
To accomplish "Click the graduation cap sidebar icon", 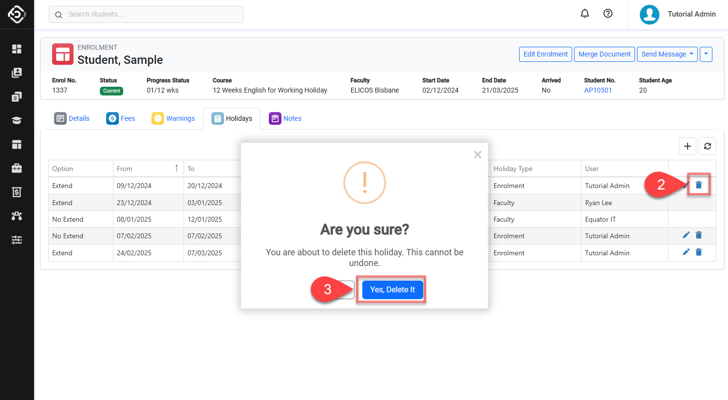I will (17, 120).
